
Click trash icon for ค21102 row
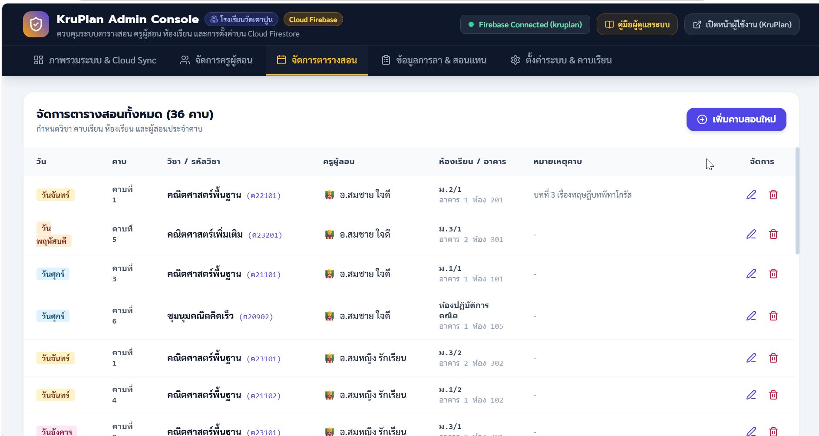[773, 395]
